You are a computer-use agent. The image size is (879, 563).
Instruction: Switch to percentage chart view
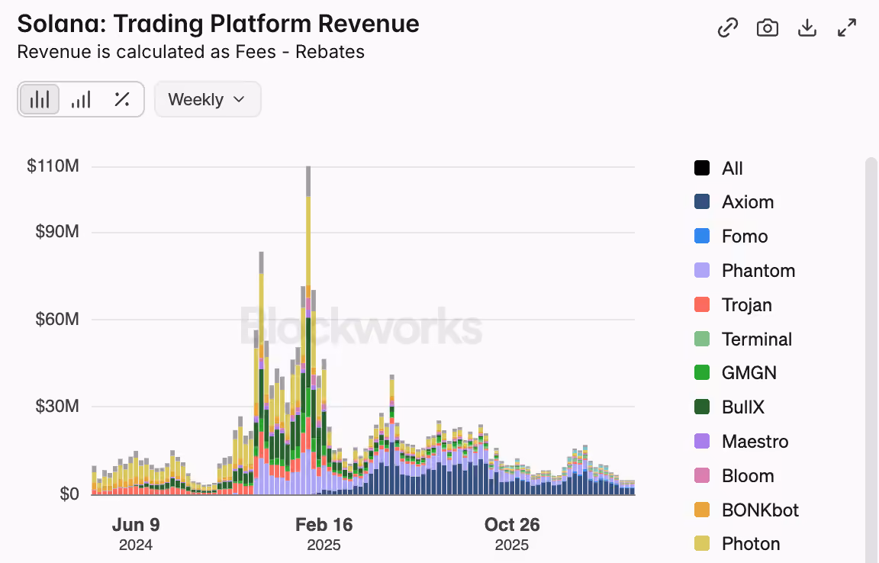pos(122,99)
